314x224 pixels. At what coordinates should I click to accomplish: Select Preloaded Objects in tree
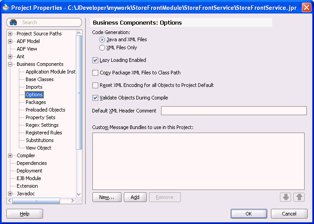(45, 110)
